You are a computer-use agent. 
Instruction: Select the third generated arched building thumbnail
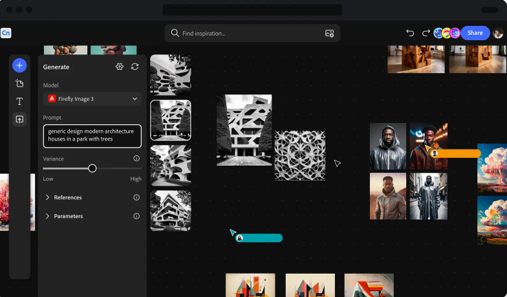[171, 166]
